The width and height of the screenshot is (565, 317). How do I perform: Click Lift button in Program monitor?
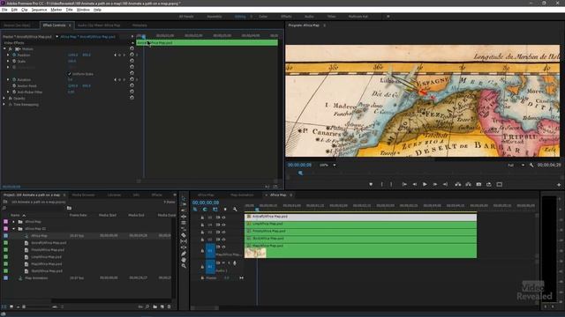pyautogui.click(x=458, y=184)
